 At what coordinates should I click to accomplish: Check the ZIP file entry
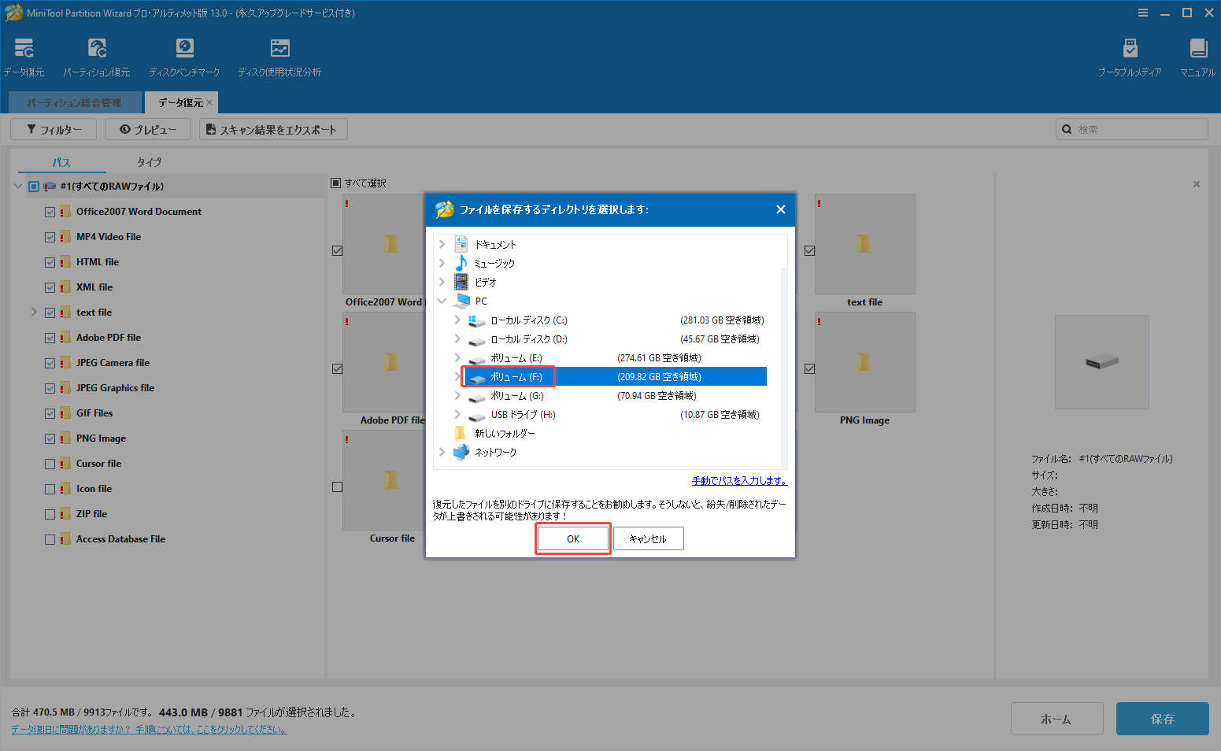click(50, 513)
